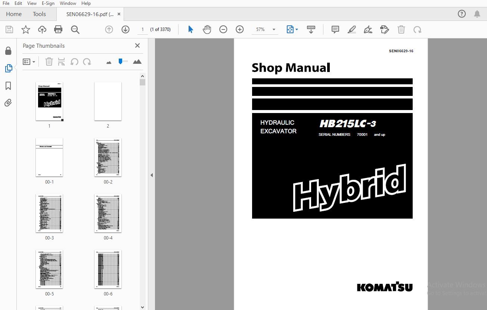The height and width of the screenshot is (310, 487).
Task: Click the thumbnails scrollbar up arrow
Action: pyautogui.click(x=142, y=76)
